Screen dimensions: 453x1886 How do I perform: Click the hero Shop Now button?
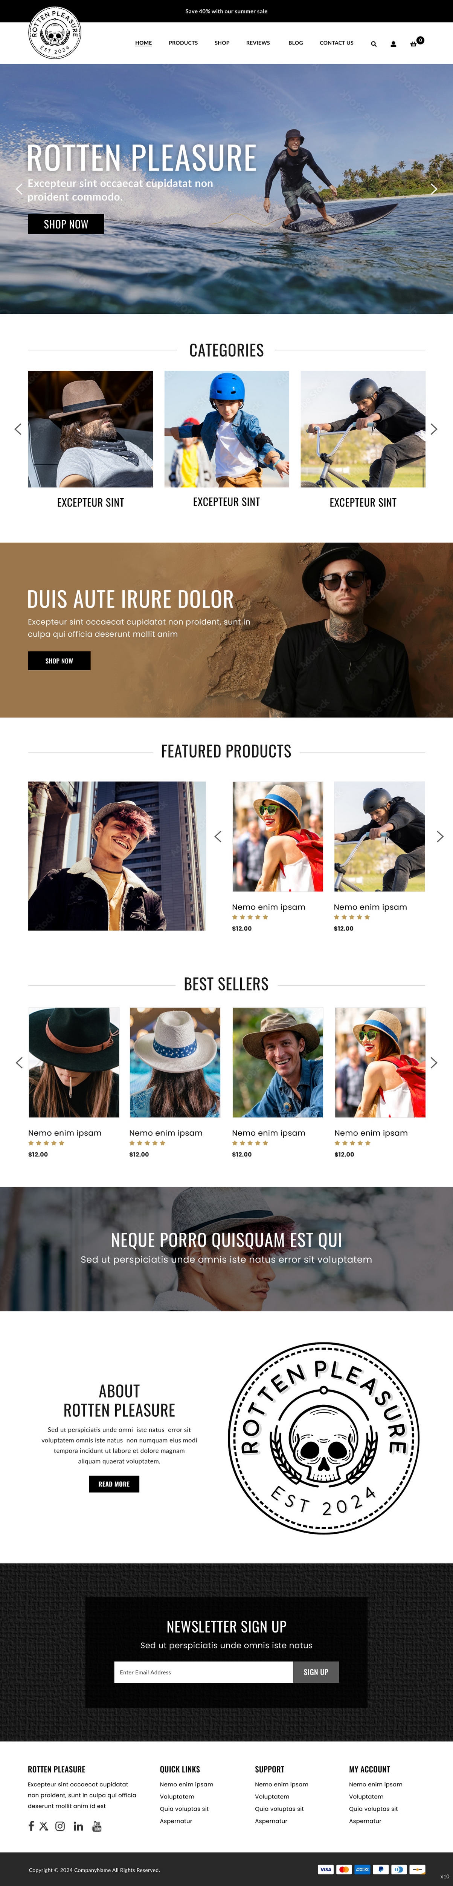coord(66,224)
